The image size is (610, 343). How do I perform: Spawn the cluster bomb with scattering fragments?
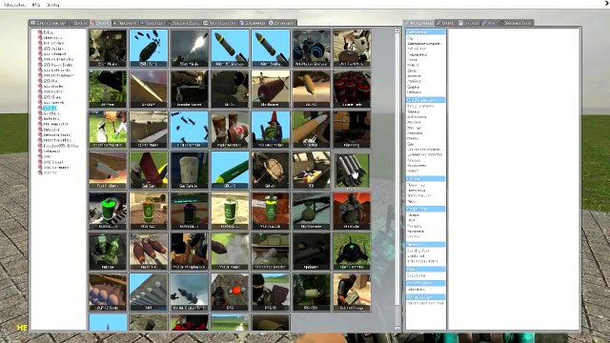[x=149, y=48]
